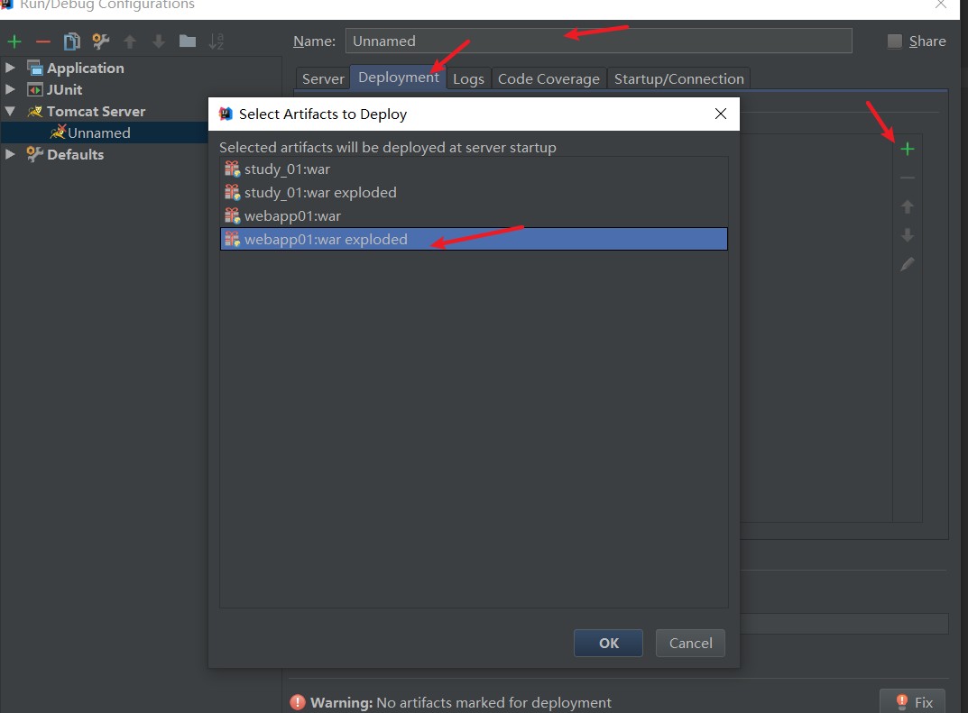Remove configuration with red minus icon

[x=42, y=42]
